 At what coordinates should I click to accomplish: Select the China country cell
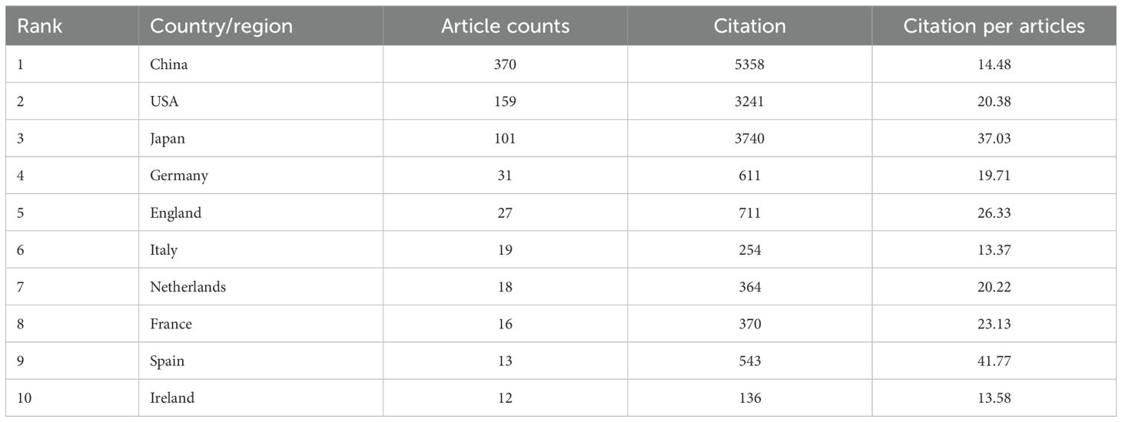pyautogui.click(x=169, y=64)
